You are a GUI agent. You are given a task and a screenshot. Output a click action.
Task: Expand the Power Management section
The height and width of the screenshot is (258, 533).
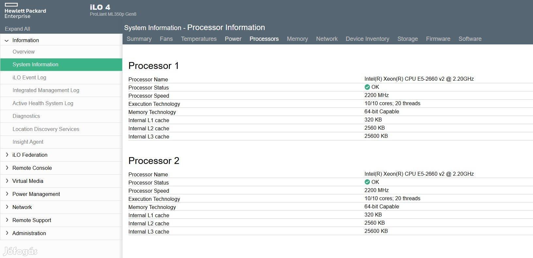pyautogui.click(x=7, y=194)
